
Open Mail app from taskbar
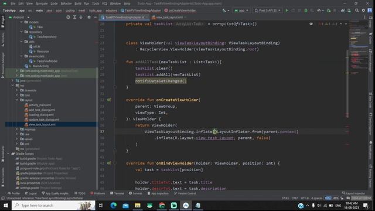tap(125, 205)
